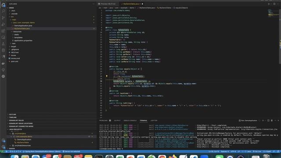The height and width of the screenshot is (158, 281).
Task: Expand the .vscode folder
Action: 14,14
